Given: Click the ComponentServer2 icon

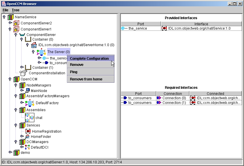Looking at the screenshot, I should (17, 23).
